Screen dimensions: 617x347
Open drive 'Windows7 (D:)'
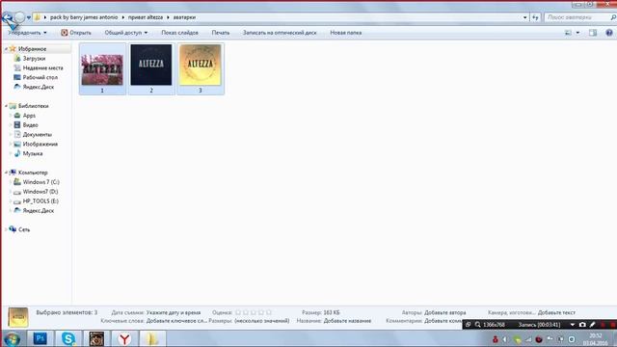click(40, 192)
